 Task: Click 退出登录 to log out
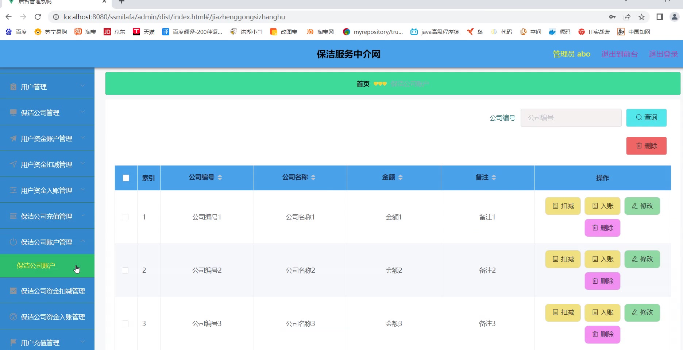663,54
